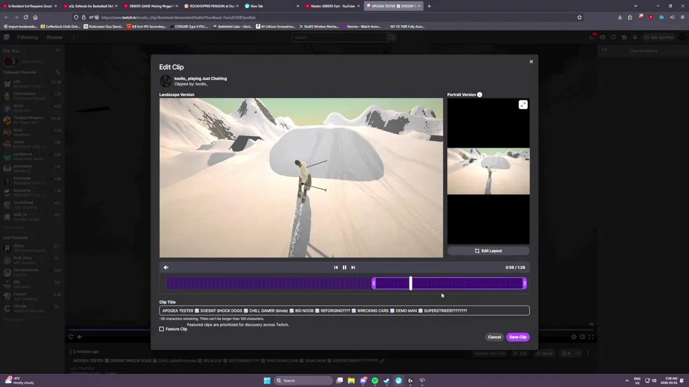Go to browser home page
The image size is (689, 387).
tap(36, 17)
